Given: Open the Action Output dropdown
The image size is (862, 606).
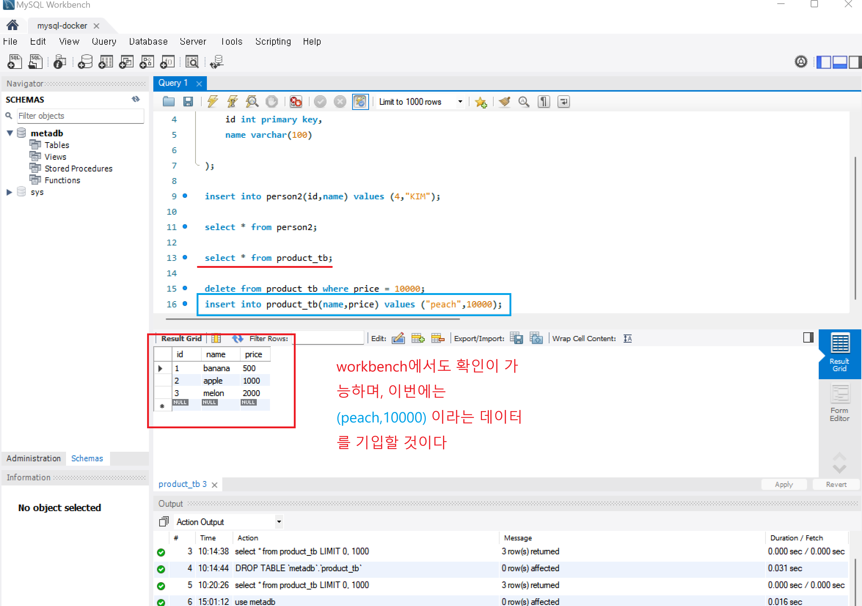Looking at the screenshot, I should click(278, 522).
